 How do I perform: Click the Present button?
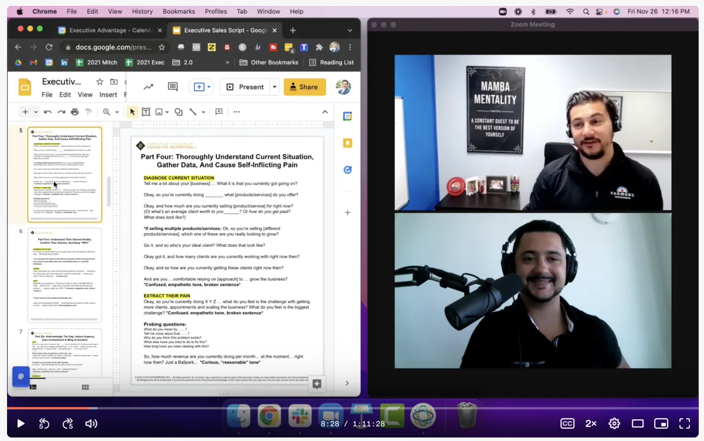(x=245, y=87)
